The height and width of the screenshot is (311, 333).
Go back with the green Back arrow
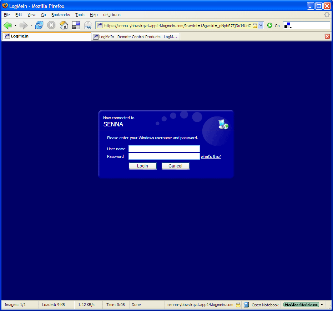pyautogui.click(x=7, y=25)
